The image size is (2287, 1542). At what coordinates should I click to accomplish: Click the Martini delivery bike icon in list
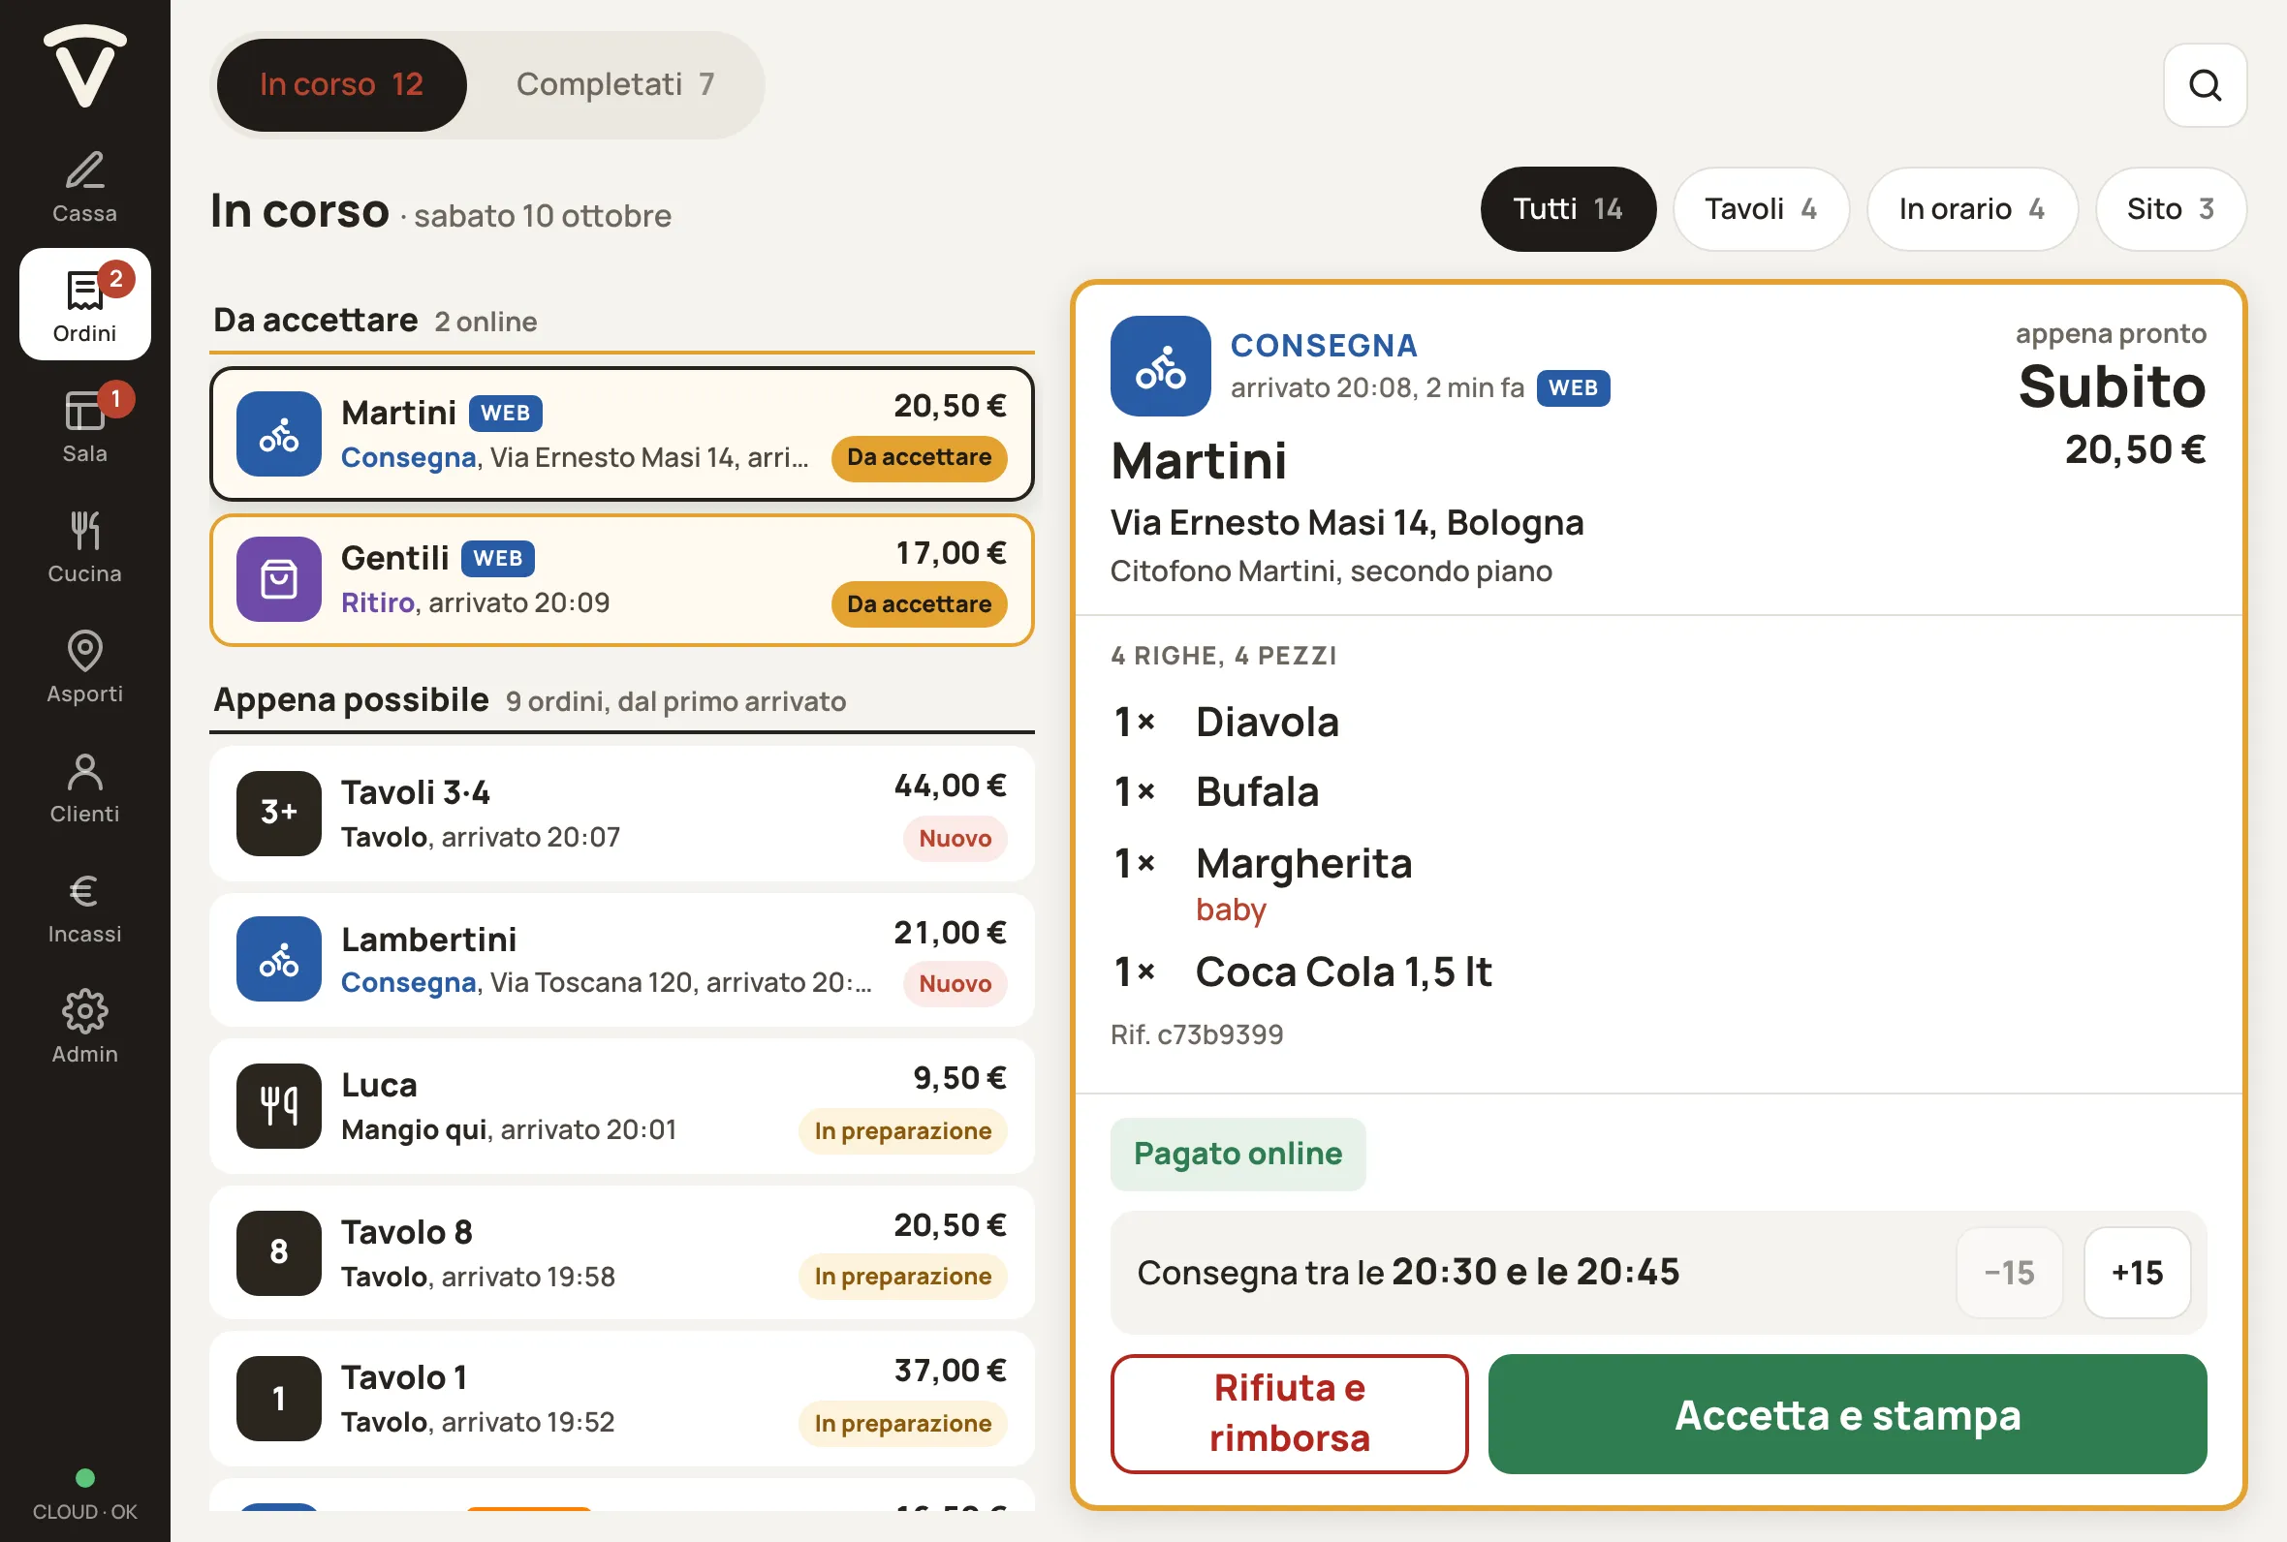point(278,434)
